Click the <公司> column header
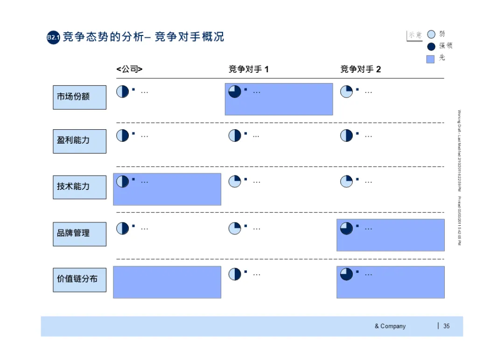The width and height of the screenshot is (504, 356). [129, 69]
